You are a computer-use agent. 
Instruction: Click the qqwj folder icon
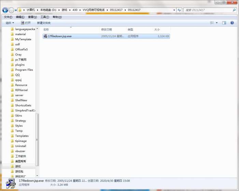(x=12, y=80)
